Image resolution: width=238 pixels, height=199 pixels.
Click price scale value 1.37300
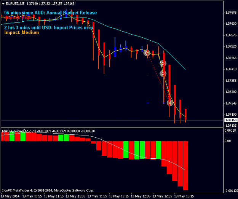point(231,92)
